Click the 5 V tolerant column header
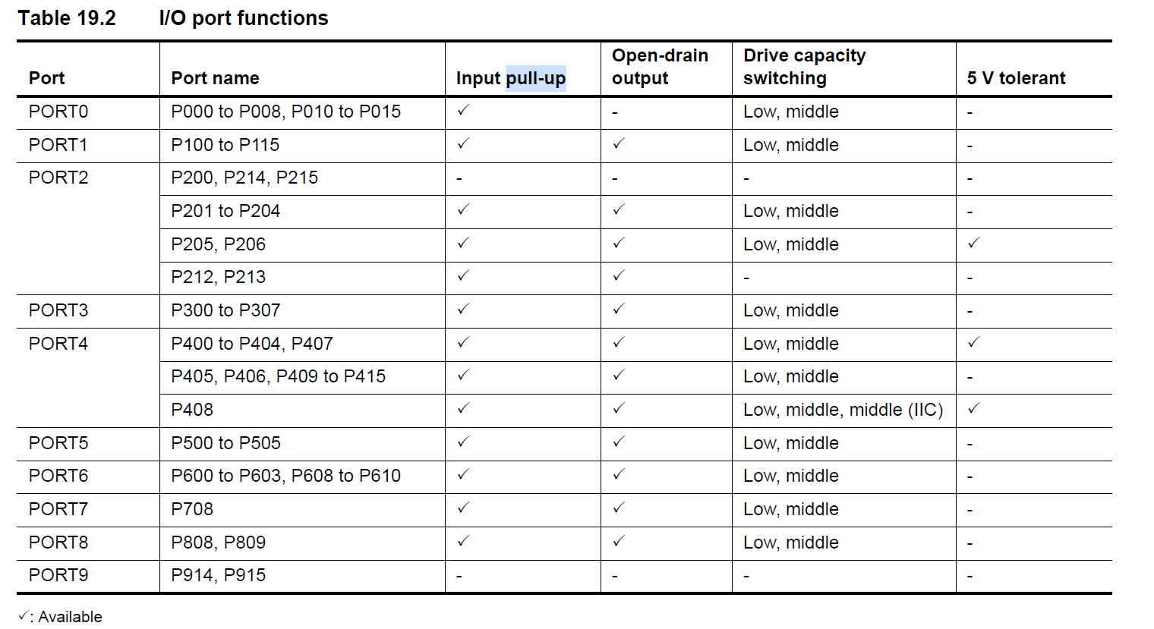1154x629 pixels. click(1016, 78)
